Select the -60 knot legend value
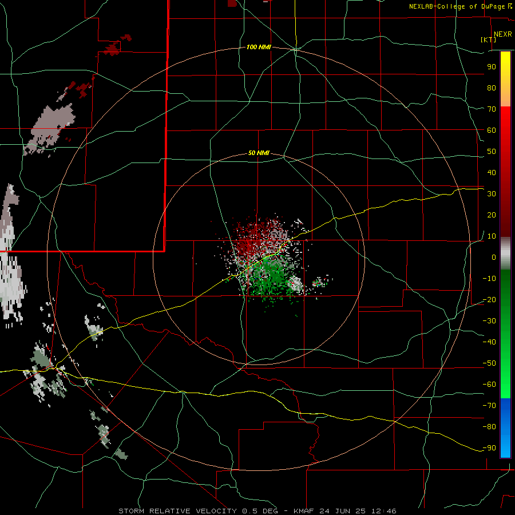This screenshot has width=515, height=515. tap(489, 385)
